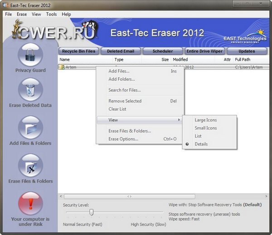Choose Remove Selected in context menu
This screenshot has width=272, height=235.
pos(140,101)
